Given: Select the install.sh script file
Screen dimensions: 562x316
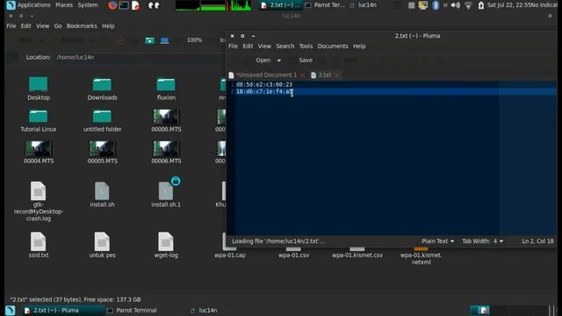Looking at the screenshot, I should [102, 191].
